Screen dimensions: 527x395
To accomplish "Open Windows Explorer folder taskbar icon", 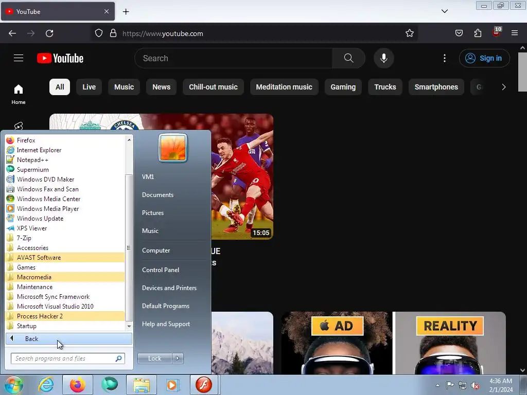I will point(142,385).
